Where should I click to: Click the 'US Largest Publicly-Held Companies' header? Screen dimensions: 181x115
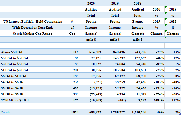33,21
